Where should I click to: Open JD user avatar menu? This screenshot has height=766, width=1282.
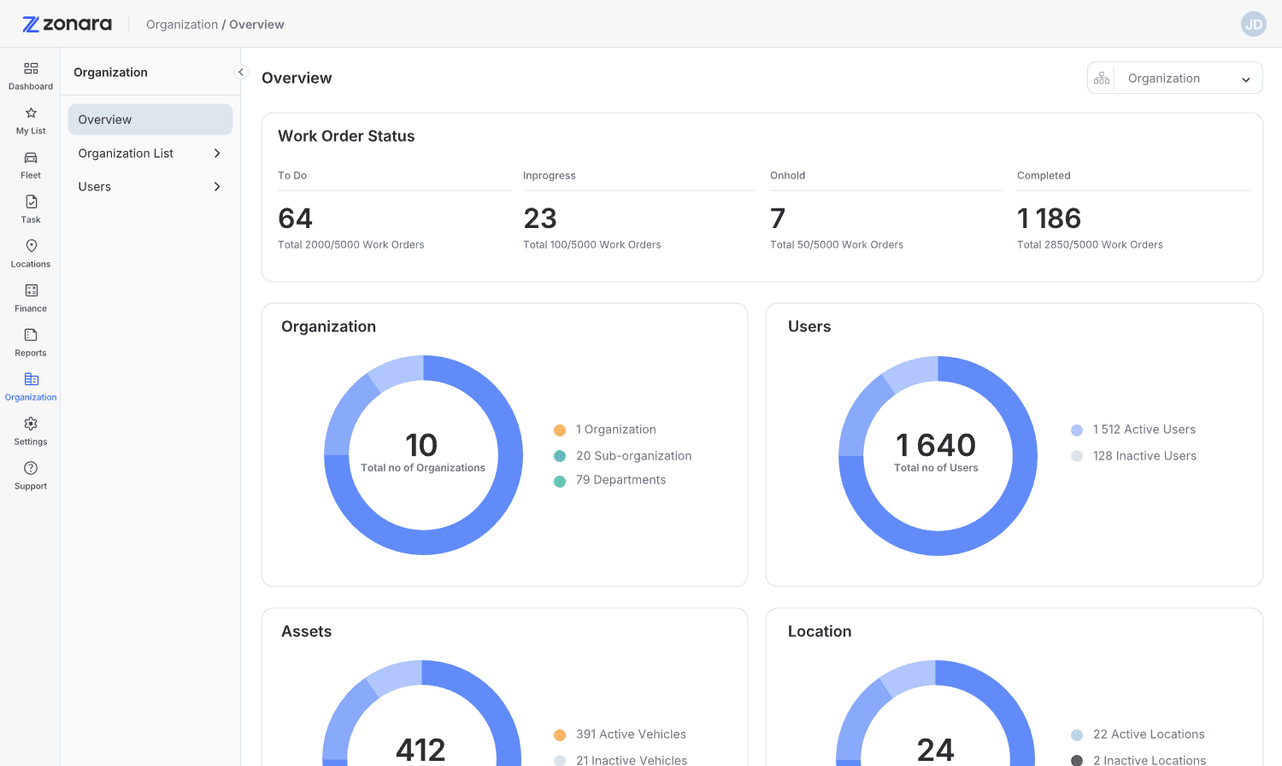[x=1253, y=24]
